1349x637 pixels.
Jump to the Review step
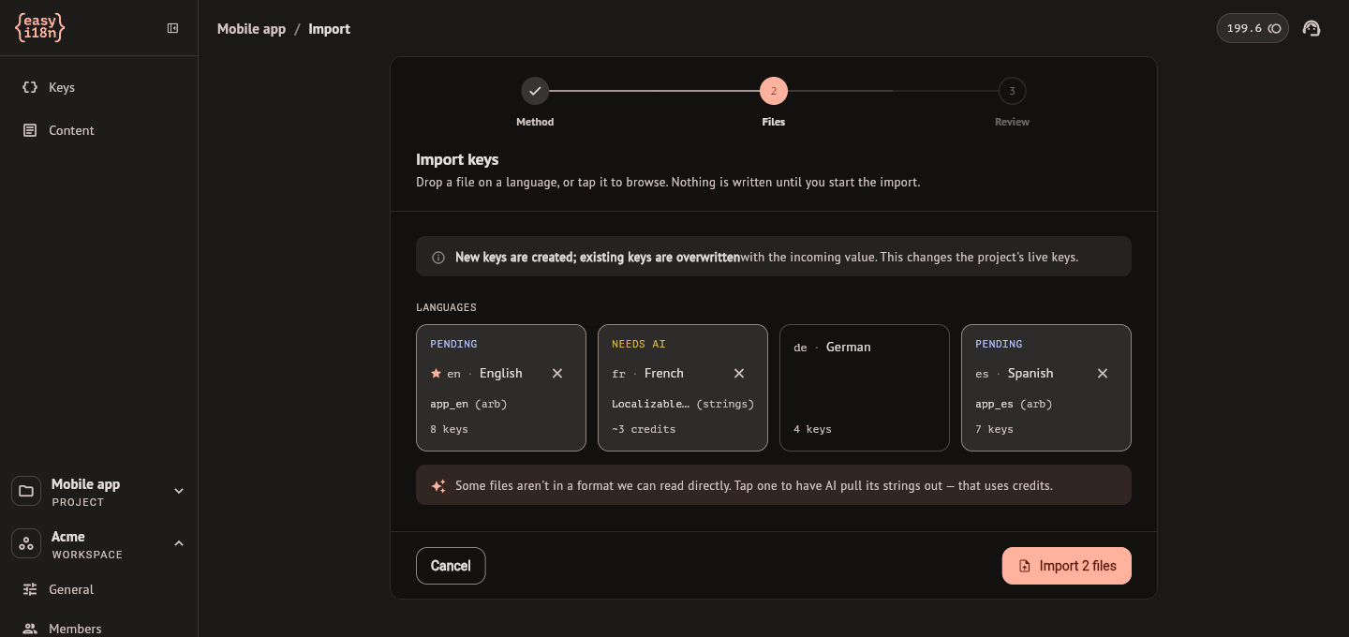(x=1012, y=91)
